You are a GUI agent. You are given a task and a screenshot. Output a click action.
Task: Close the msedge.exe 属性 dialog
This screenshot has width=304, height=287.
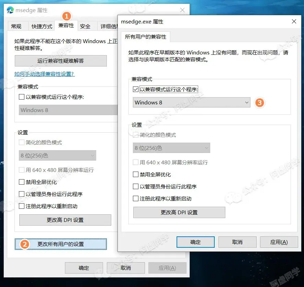pyautogui.click(x=294, y=21)
